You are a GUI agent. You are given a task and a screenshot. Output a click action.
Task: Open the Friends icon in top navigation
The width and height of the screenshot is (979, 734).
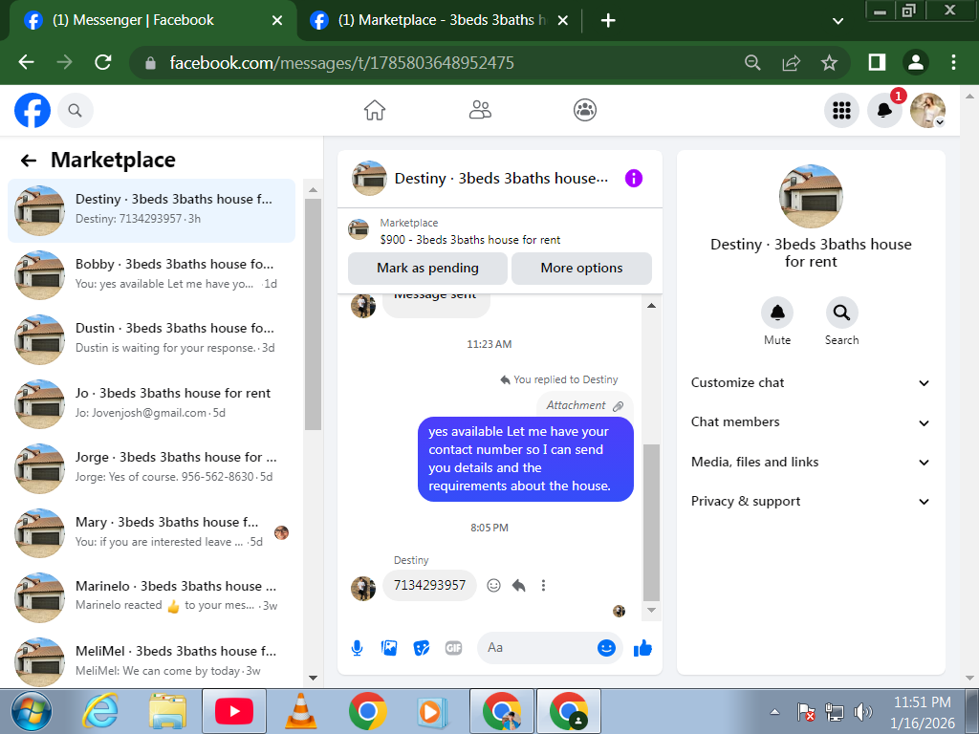[480, 110]
